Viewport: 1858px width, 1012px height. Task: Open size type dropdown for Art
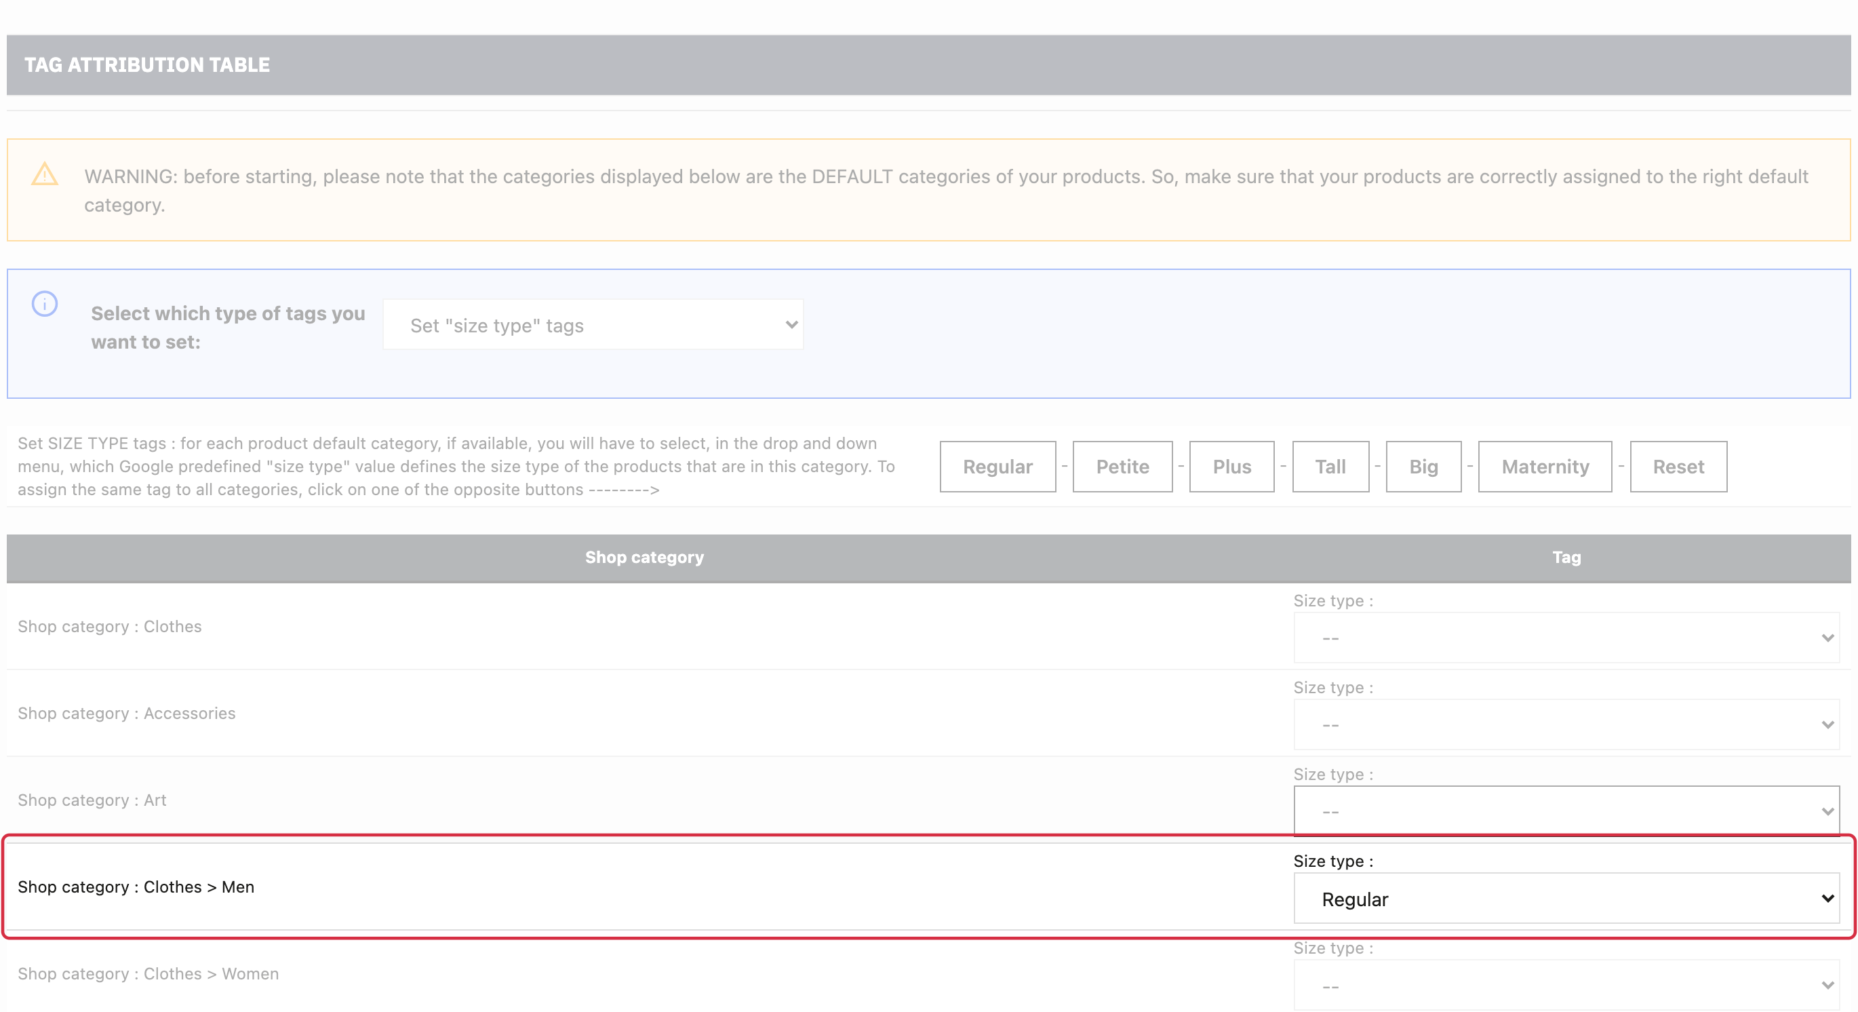(1566, 811)
